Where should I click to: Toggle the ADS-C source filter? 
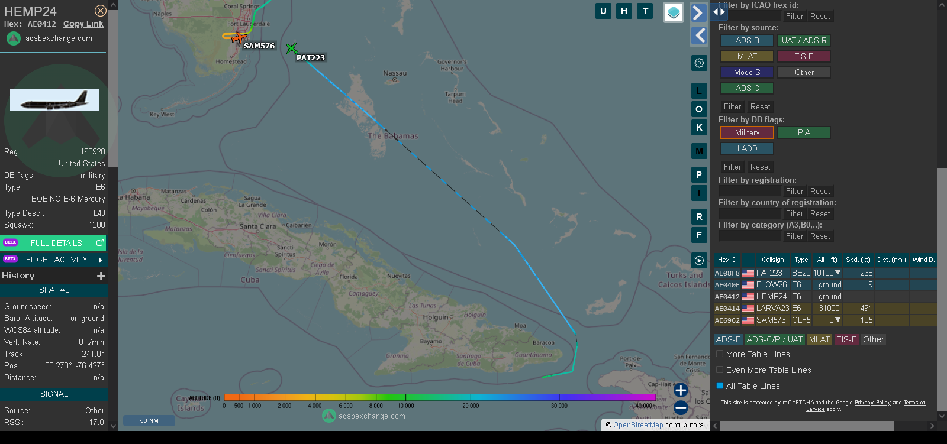[747, 88]
